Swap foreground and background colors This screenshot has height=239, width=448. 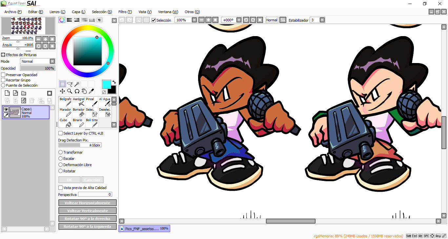(x=114, y=82)
